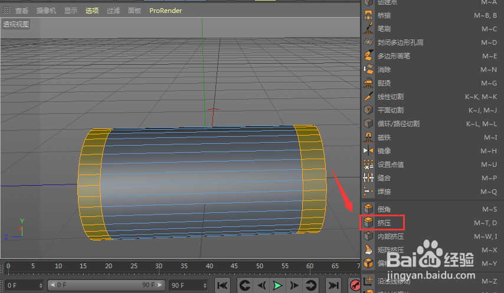Screen dimensions: 504x293
Task: Click frame 15 on the timeline ruler
Action: (83, 266)
